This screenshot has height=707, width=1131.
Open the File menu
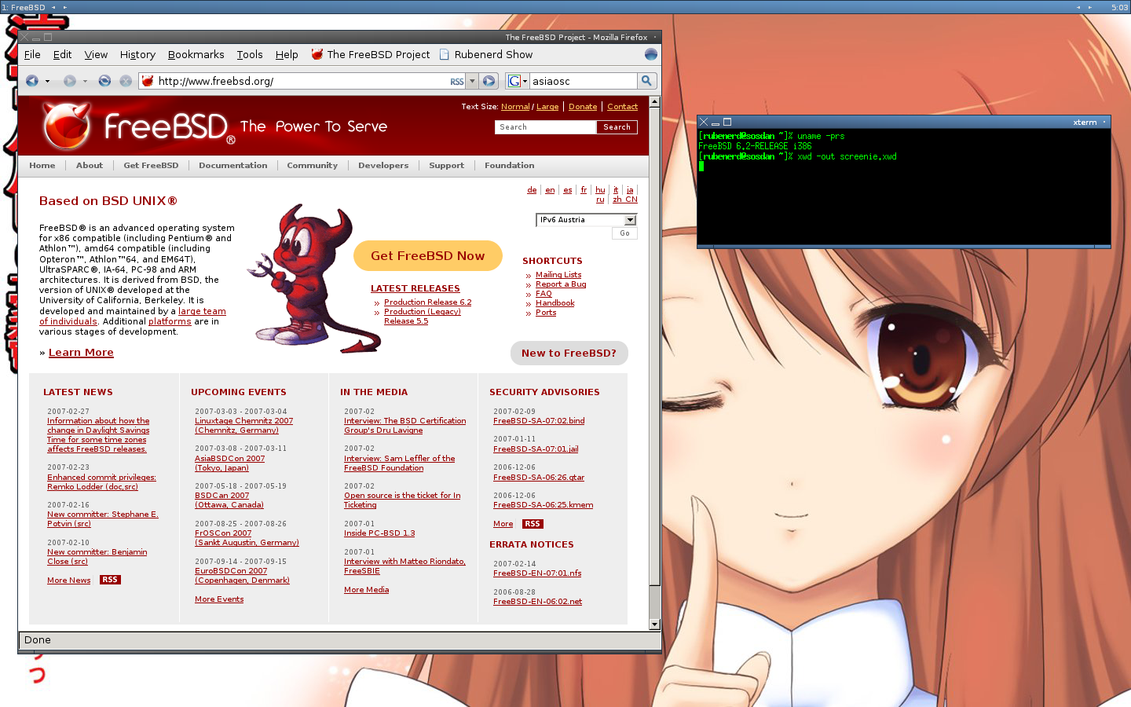(x=32, y=54)
